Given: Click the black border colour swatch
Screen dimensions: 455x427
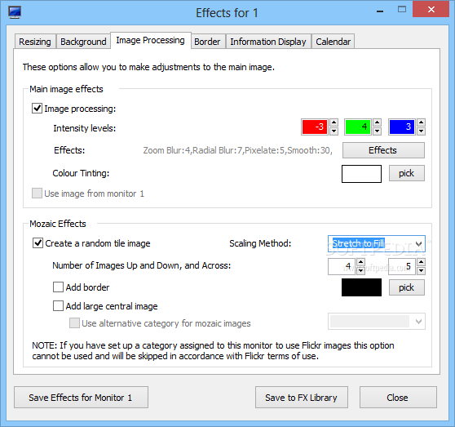Looking at the screenshot, I should (x=361, y=287).
